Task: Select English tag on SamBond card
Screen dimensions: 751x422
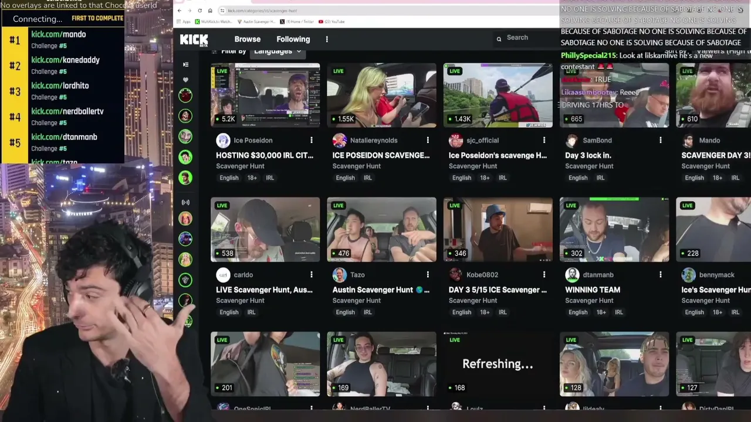Action: [578, 178]
